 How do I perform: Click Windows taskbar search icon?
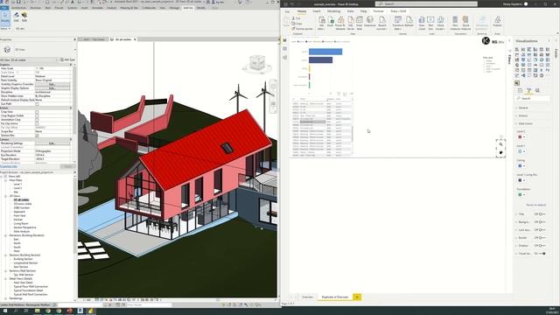[x=16, y=311]
